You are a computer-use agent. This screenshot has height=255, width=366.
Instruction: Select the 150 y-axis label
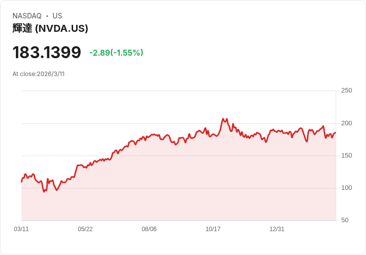347,156
